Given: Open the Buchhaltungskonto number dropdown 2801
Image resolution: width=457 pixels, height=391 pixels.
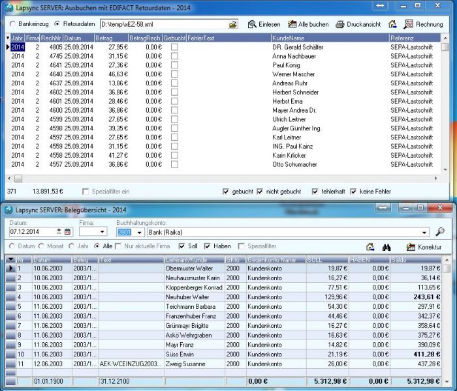Looking at the screenshot, I should tap(140, 231).
